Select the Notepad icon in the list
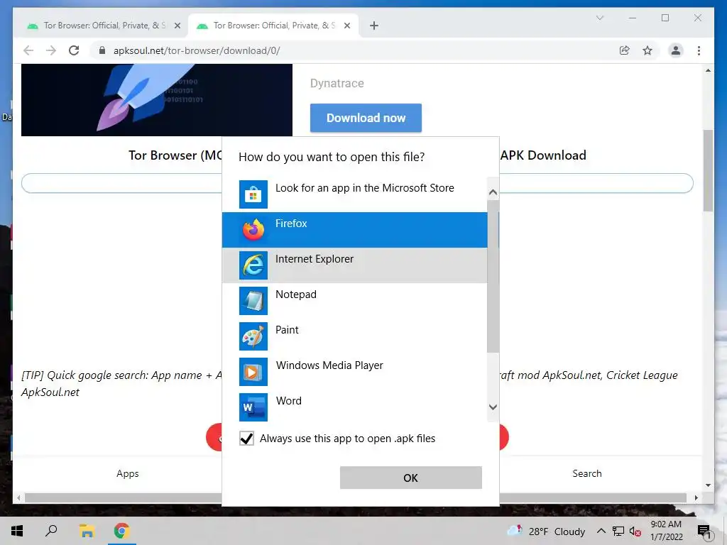The image size is (727, 545). [253, 301]
